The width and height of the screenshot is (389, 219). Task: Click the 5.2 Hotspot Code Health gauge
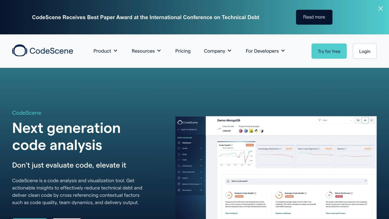pos(229,195)
